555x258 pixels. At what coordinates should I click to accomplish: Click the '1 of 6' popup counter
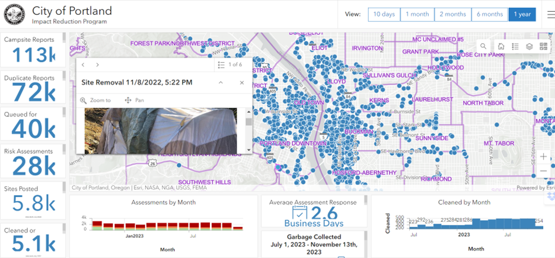235,64
